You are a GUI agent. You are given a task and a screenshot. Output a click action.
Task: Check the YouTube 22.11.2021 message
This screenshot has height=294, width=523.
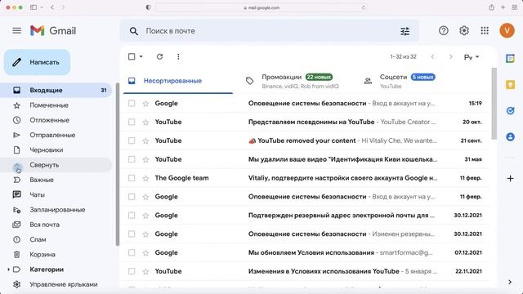132,271
